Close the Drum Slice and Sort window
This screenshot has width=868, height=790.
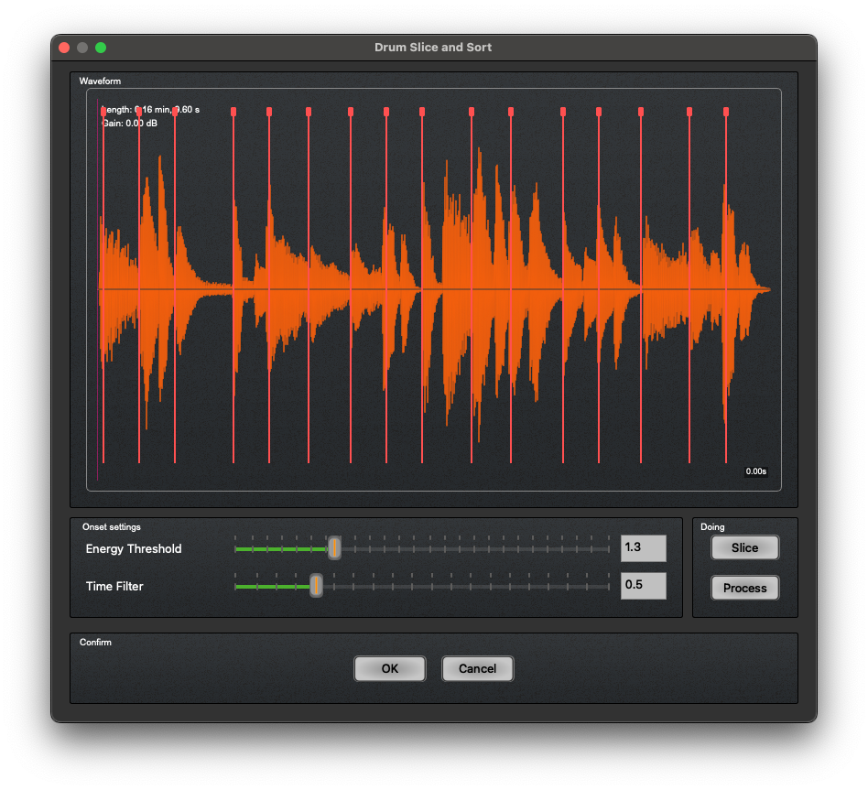pyautogui.click(x=64, y=48)
